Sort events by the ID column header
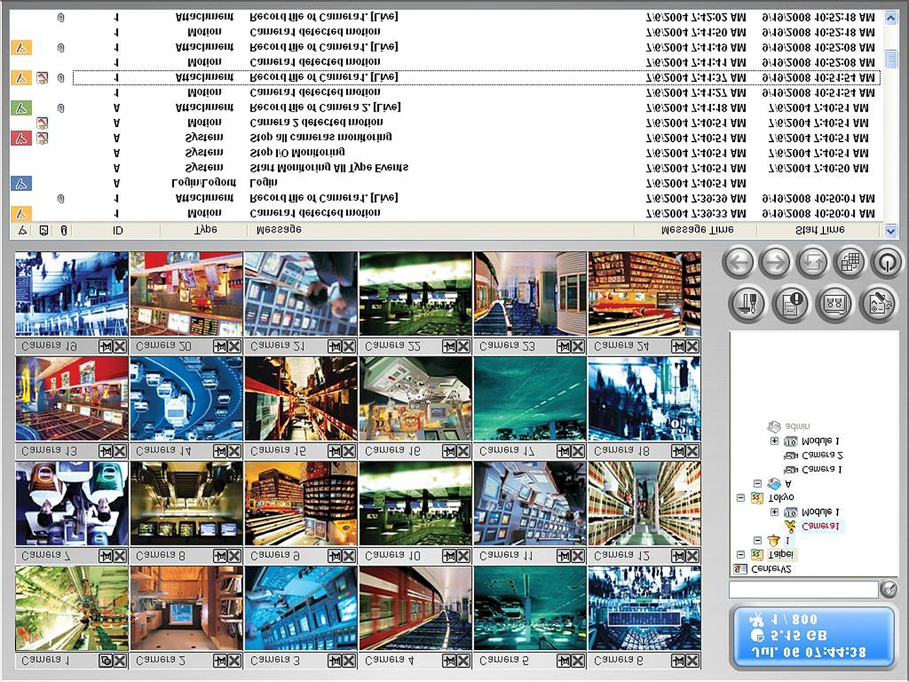This screenshot has width=909, height=682. [118, 230]
